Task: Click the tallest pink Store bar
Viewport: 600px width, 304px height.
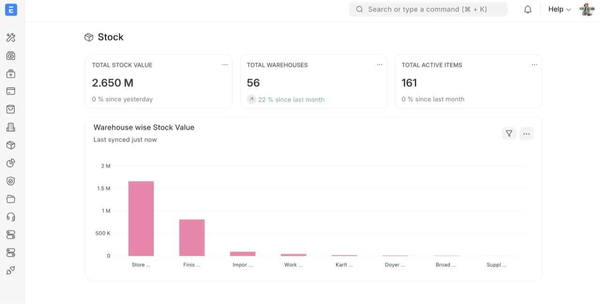Action: pos(141,218)
